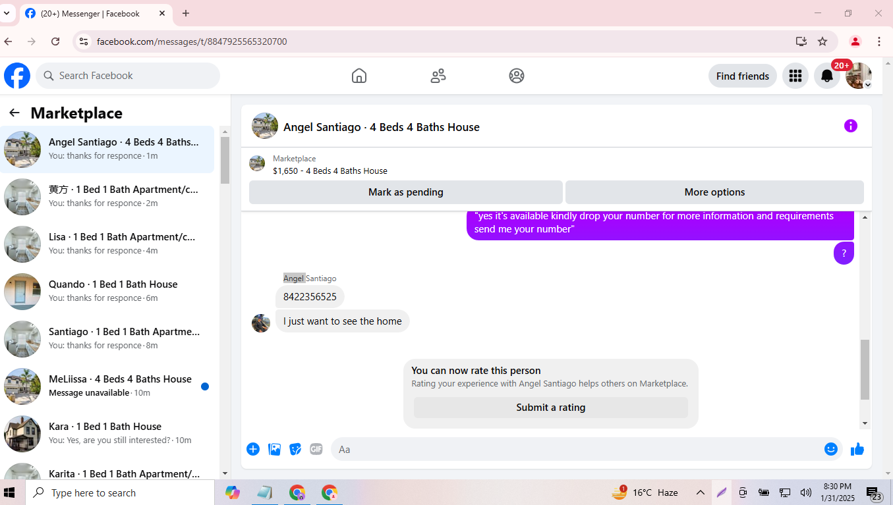
Task: Open the Windows Start menu
Action: [9, 492]
